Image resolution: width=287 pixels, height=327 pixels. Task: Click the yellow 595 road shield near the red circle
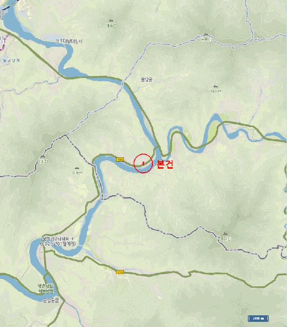pos(120,160)
